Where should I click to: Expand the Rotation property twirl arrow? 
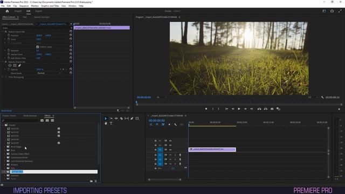pos(5,50)
